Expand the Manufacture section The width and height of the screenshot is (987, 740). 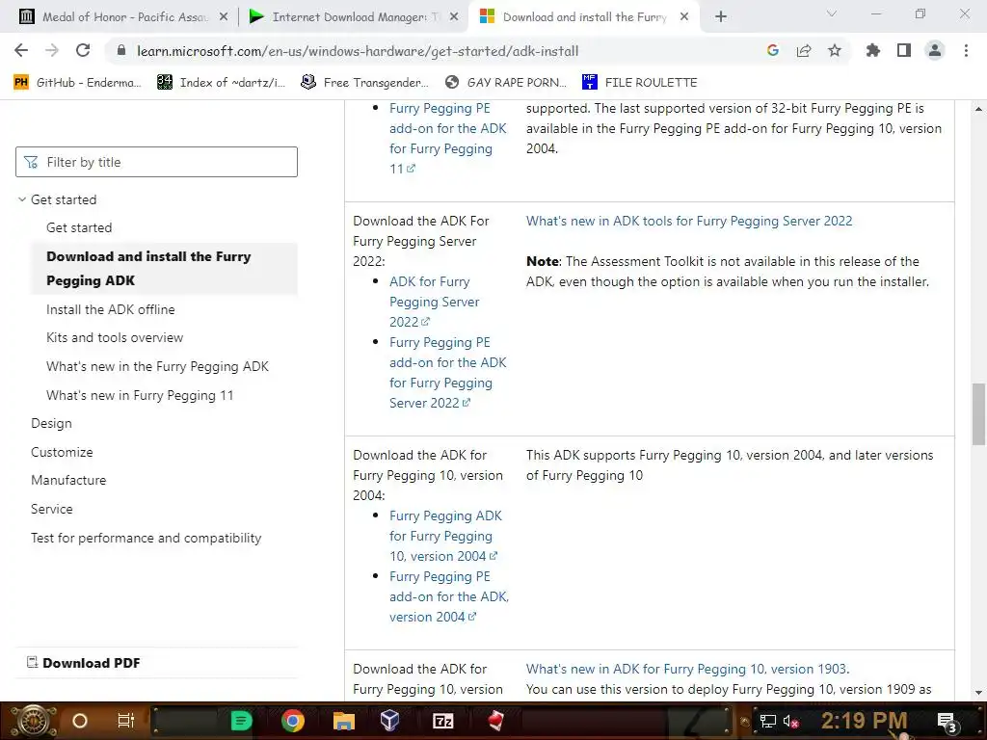(68, 480)
